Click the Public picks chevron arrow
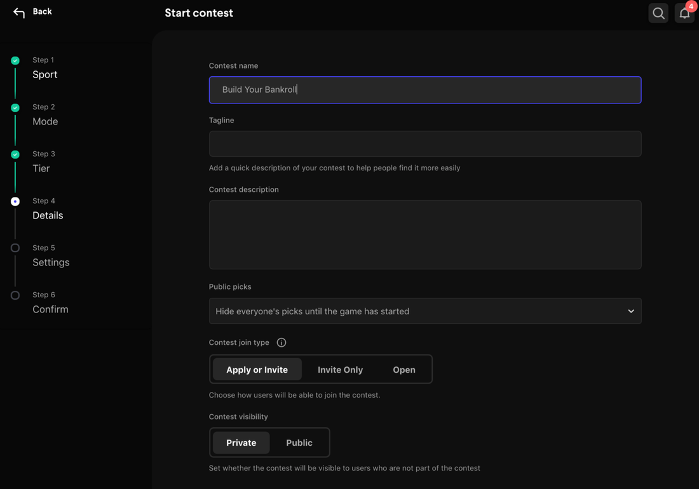This screenshot has height=489, width=699. pos(630,311)
